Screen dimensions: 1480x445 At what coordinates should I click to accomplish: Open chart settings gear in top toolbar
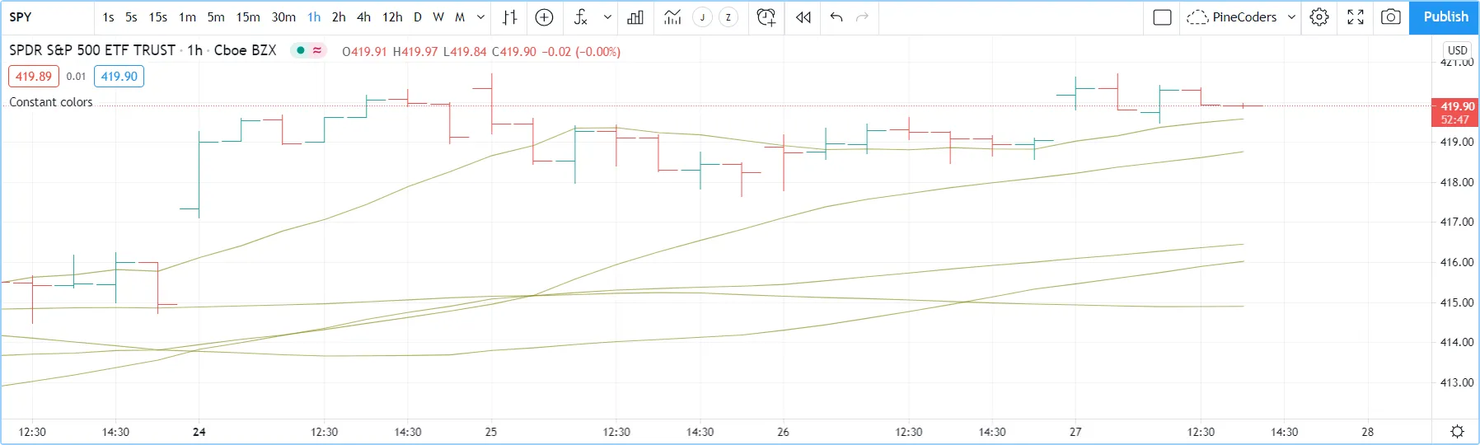[1319, 17]
